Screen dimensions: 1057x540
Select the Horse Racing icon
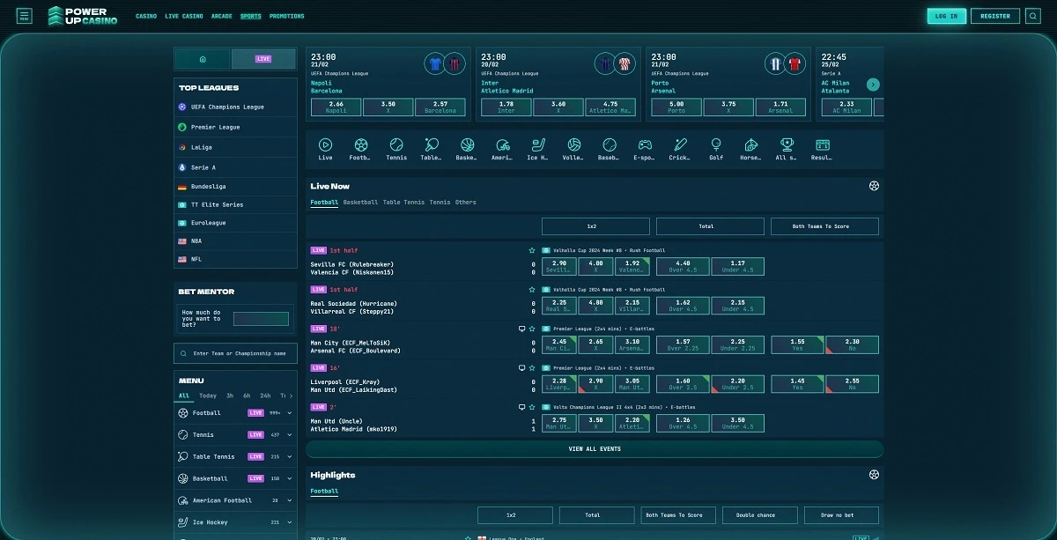click(750, 144)
